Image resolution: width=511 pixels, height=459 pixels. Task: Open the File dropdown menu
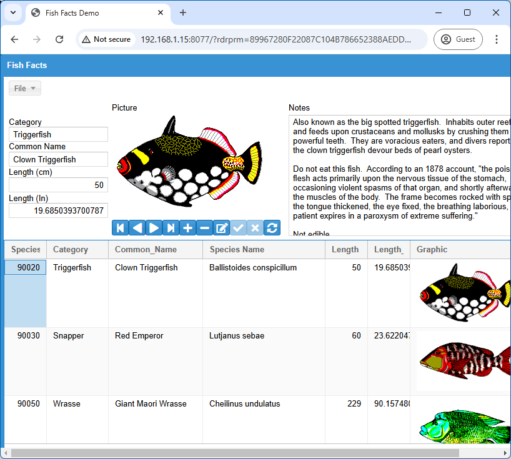(25, 89)
